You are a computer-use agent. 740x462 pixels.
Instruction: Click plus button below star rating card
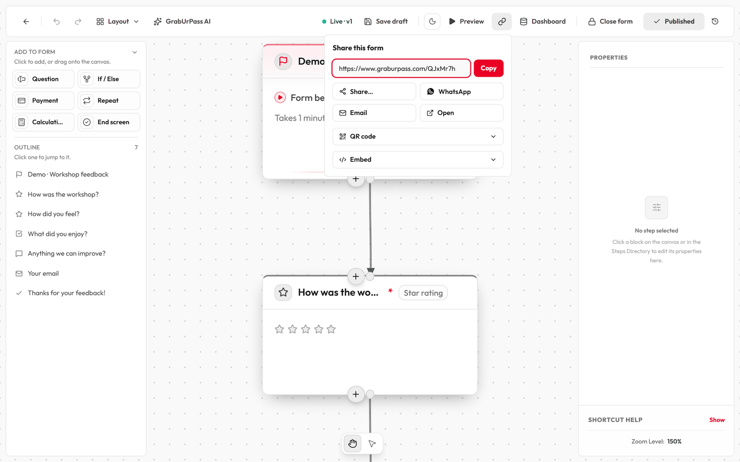pyautogui.click(x=356, y=394)
